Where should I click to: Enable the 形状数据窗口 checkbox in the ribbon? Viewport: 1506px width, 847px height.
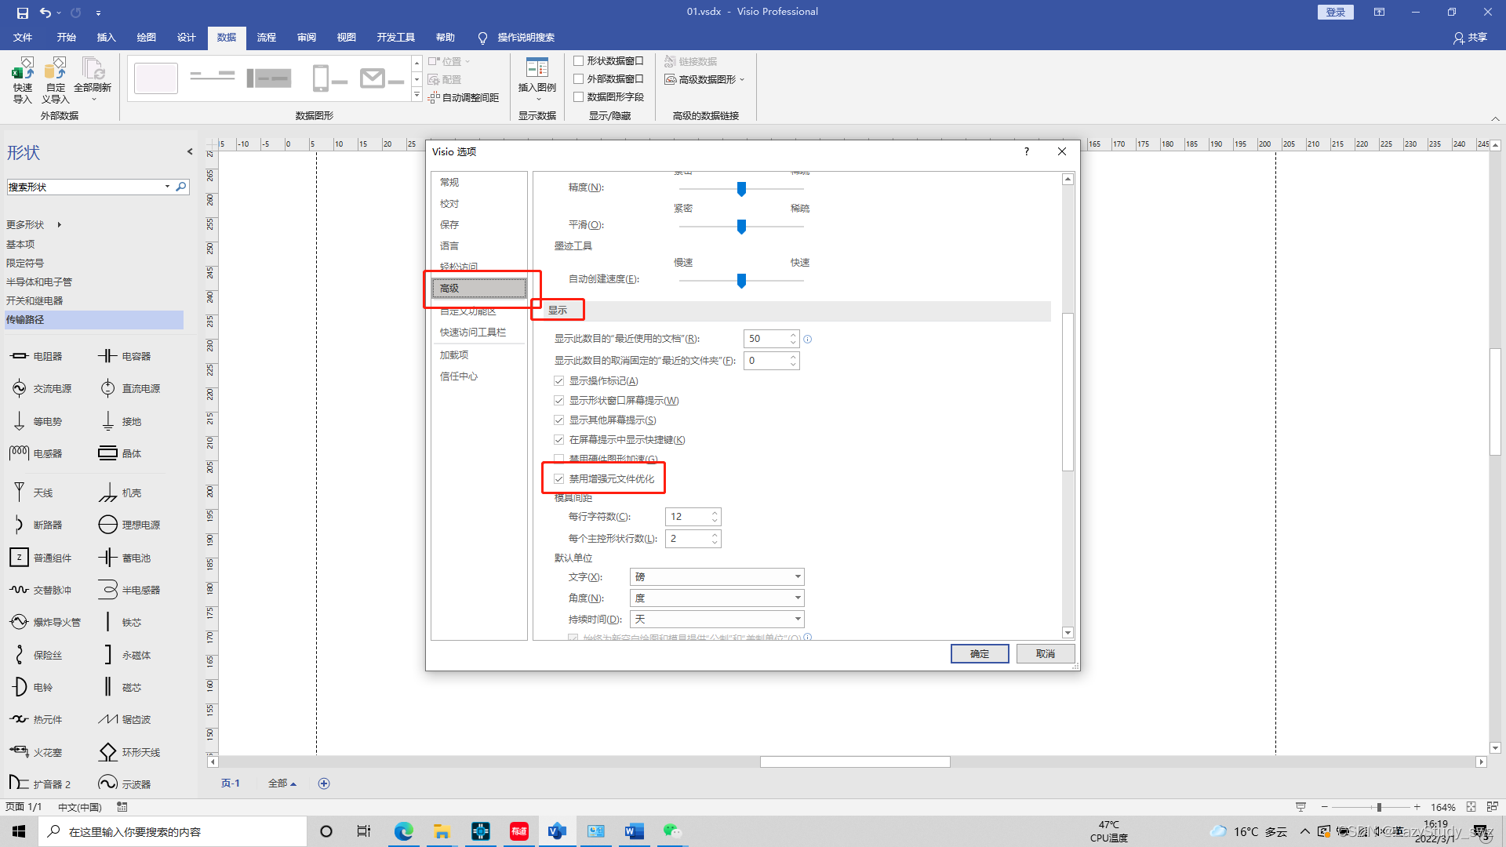click(x=579, y=61)
